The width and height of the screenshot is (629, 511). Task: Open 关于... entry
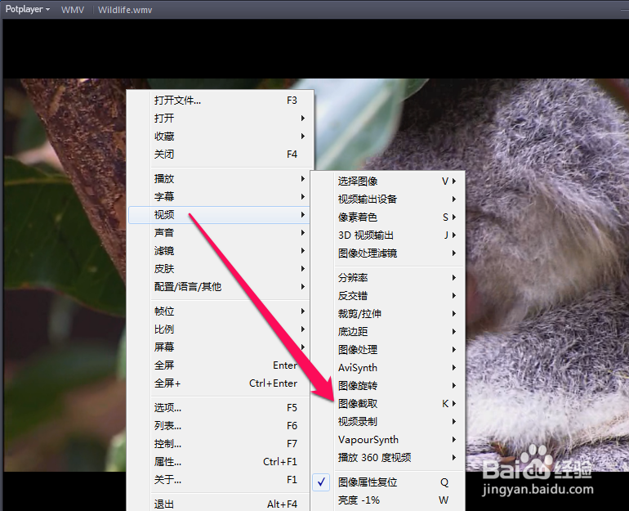coord(219,480)
